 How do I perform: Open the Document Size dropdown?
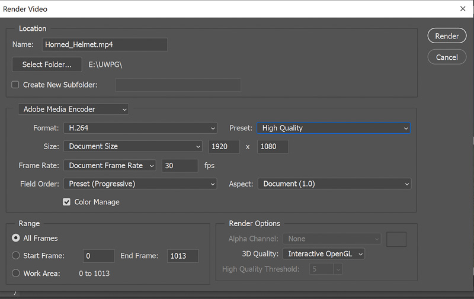133,146
